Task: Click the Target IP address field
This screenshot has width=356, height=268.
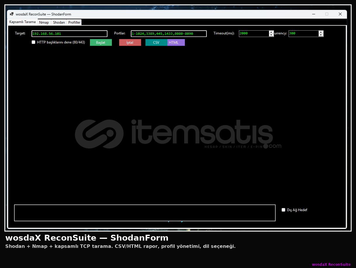Action: click(70, 34)
